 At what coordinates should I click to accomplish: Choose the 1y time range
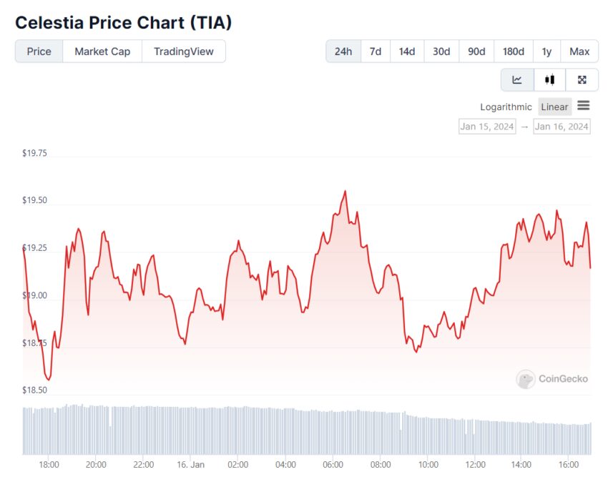pos(546,51)
